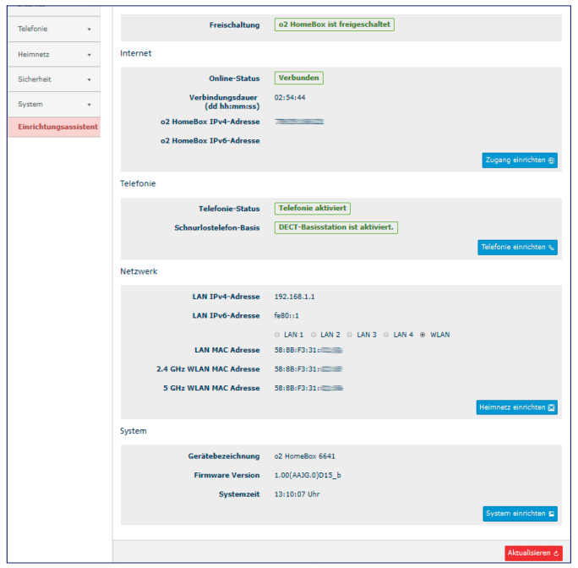Select the LAN 4 radio button
This screenshot has height=568, width=578.
point(386,335)
